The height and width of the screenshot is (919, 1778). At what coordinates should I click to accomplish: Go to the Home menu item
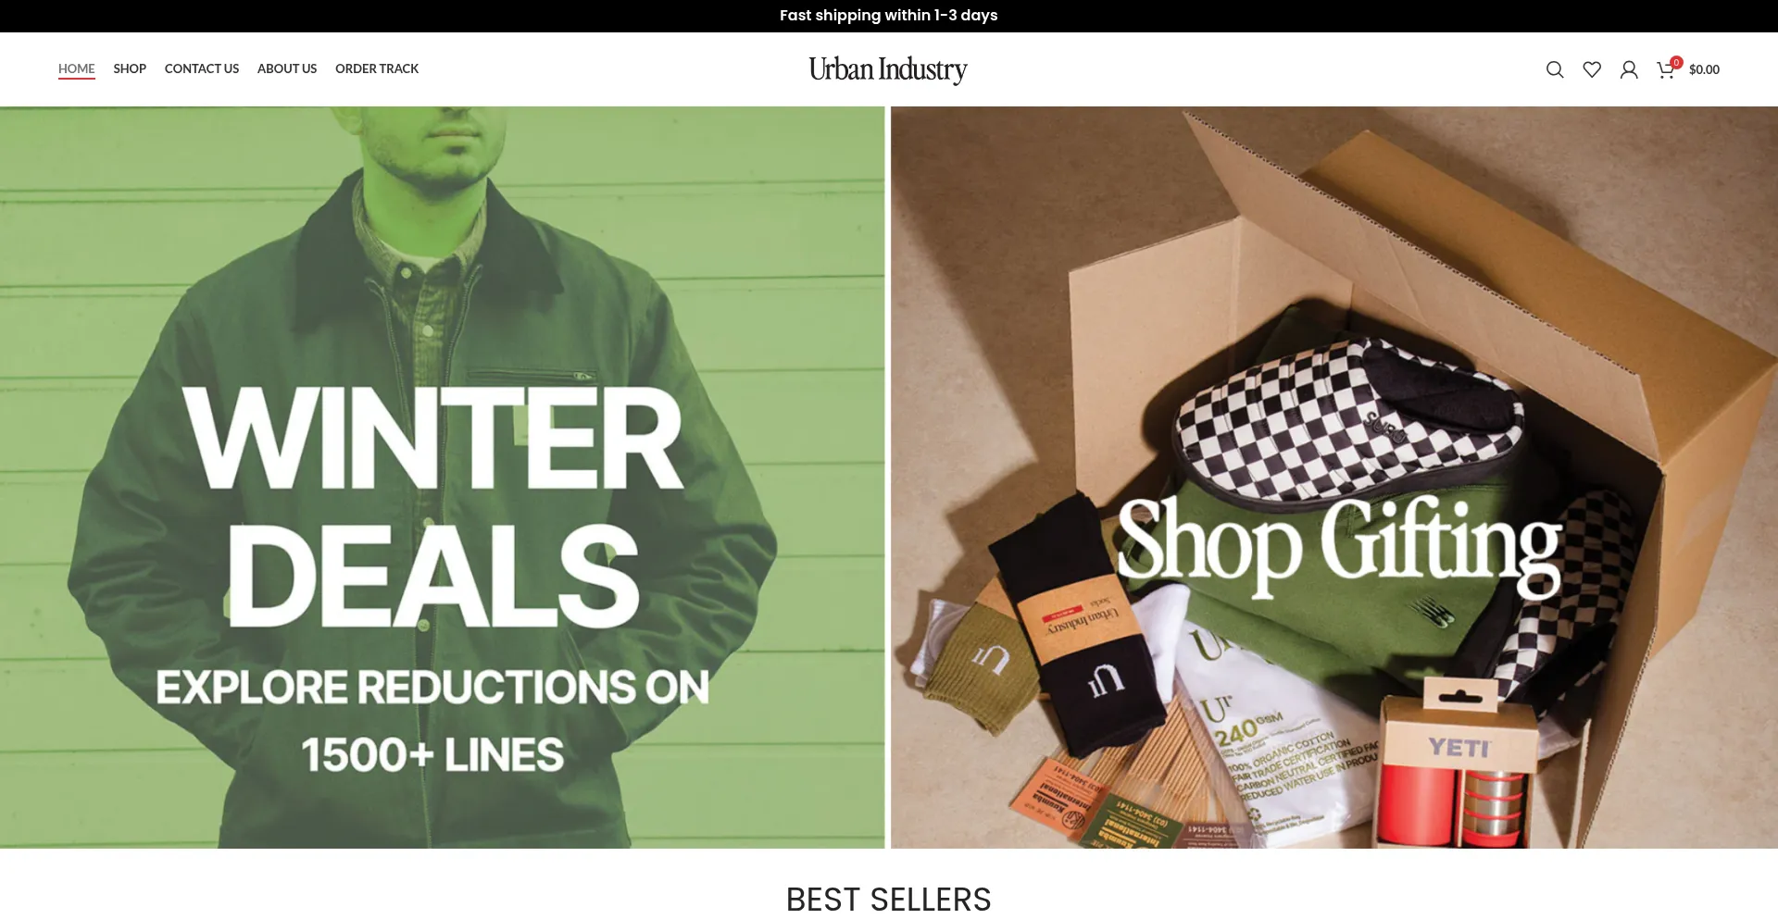click(76, 68)
